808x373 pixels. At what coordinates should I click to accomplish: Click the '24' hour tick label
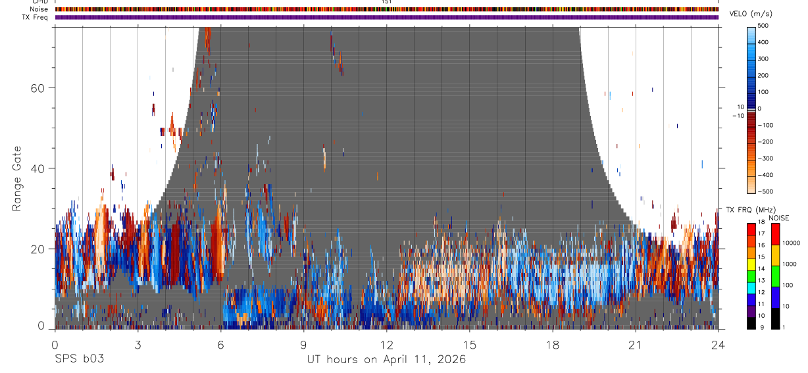pyautogui.click(x=719, y=345)
